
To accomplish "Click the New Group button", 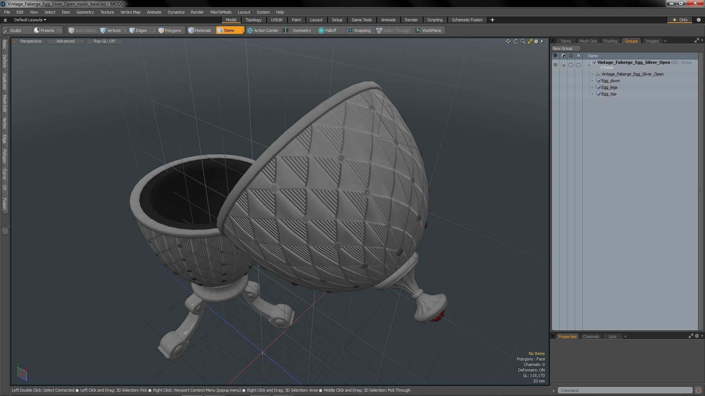I will (566, 48).
